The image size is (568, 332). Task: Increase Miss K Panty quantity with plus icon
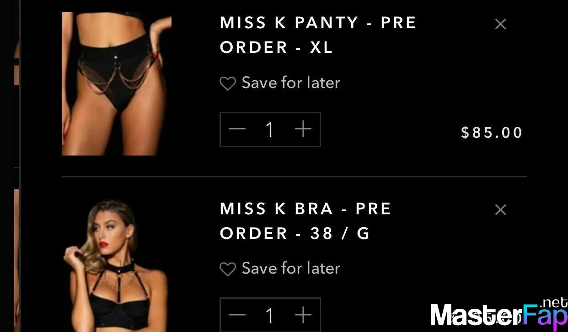pos(303,129)
